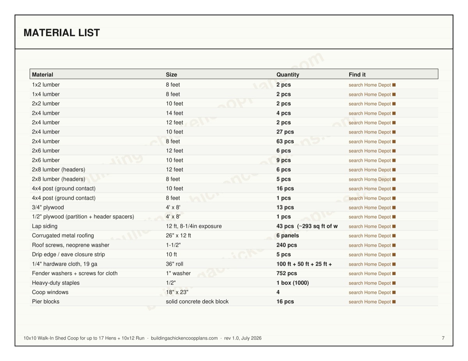
Task: Open search Home Depot link for 1x4 lumber
Action: pyautogui.click(x=370, y=95)
